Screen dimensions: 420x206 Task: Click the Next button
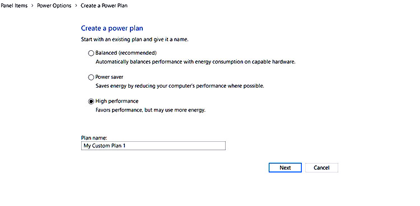click(x=285, y=168)
